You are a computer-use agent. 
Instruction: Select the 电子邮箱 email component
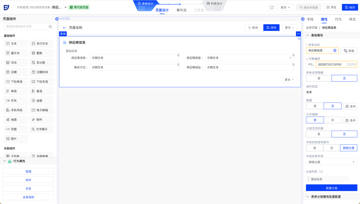[x=41, y=110]
